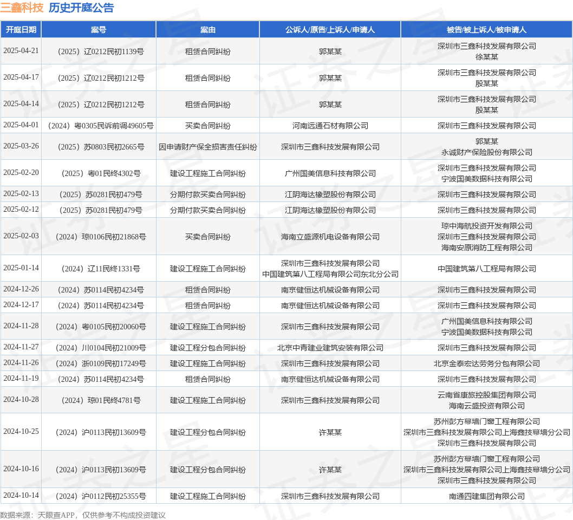Click cause 建设工程分包合同纠纷 in 2024-11-27 row
The image size is (573, 520).
click(x=207, y=348)
